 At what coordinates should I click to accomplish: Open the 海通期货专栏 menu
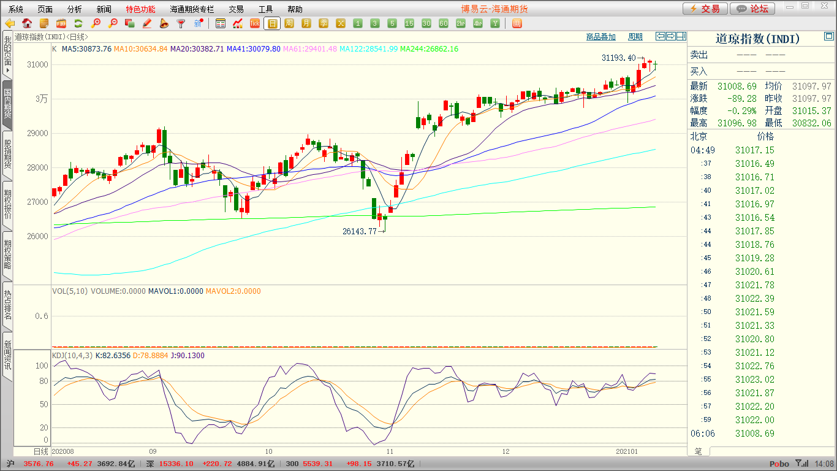click(x=192, y=9)
